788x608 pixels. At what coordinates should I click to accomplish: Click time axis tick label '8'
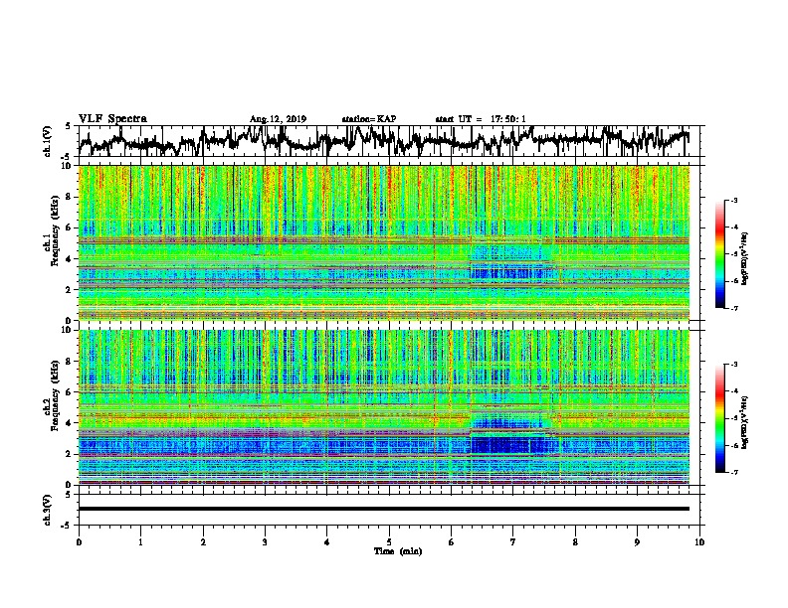click(x=575, y=542)
